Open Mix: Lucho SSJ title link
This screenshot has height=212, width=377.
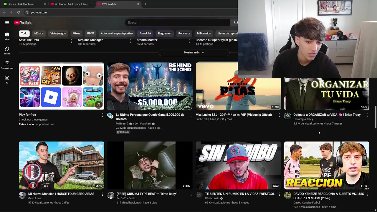pyautogui.click(x=234, y=115)
